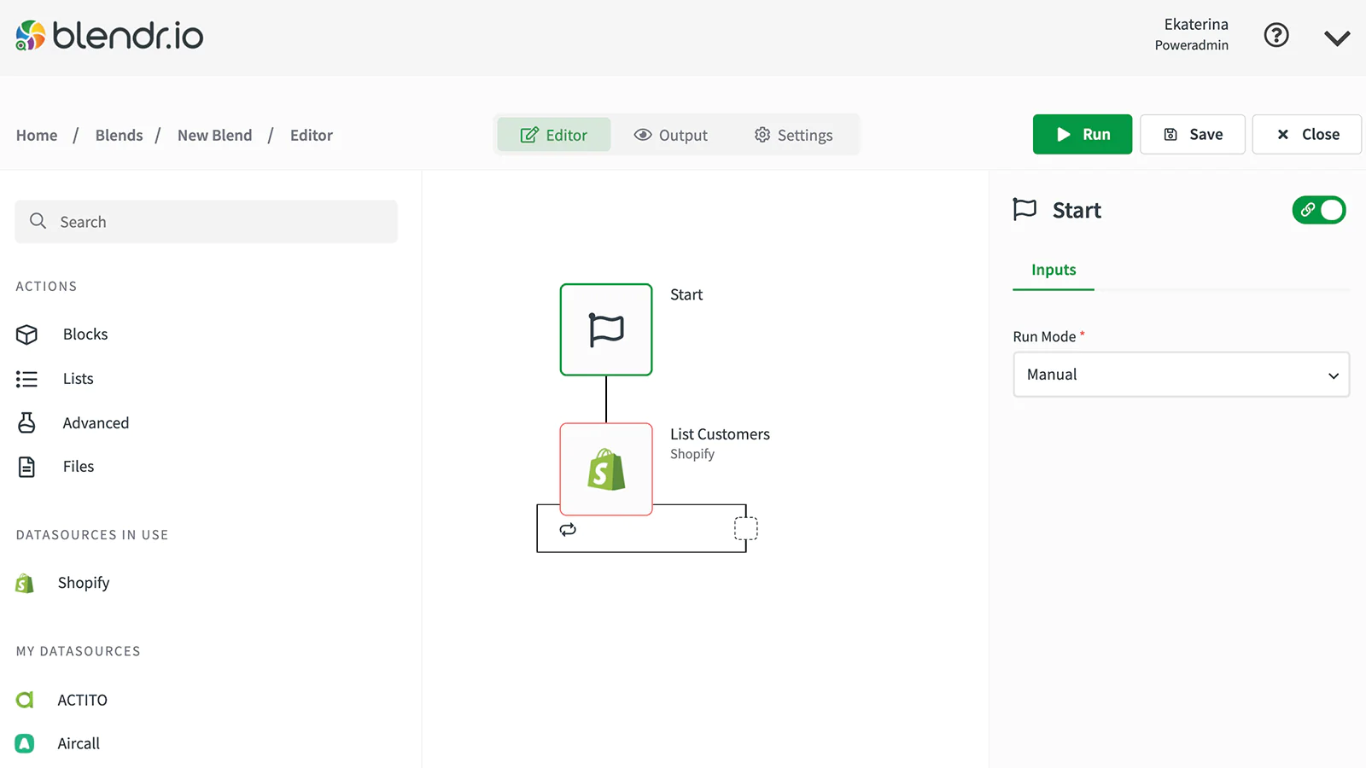This screenshot has width=1366, height=768.
Task: Click the Advanced label in Actions
Action: coord(96,422)
